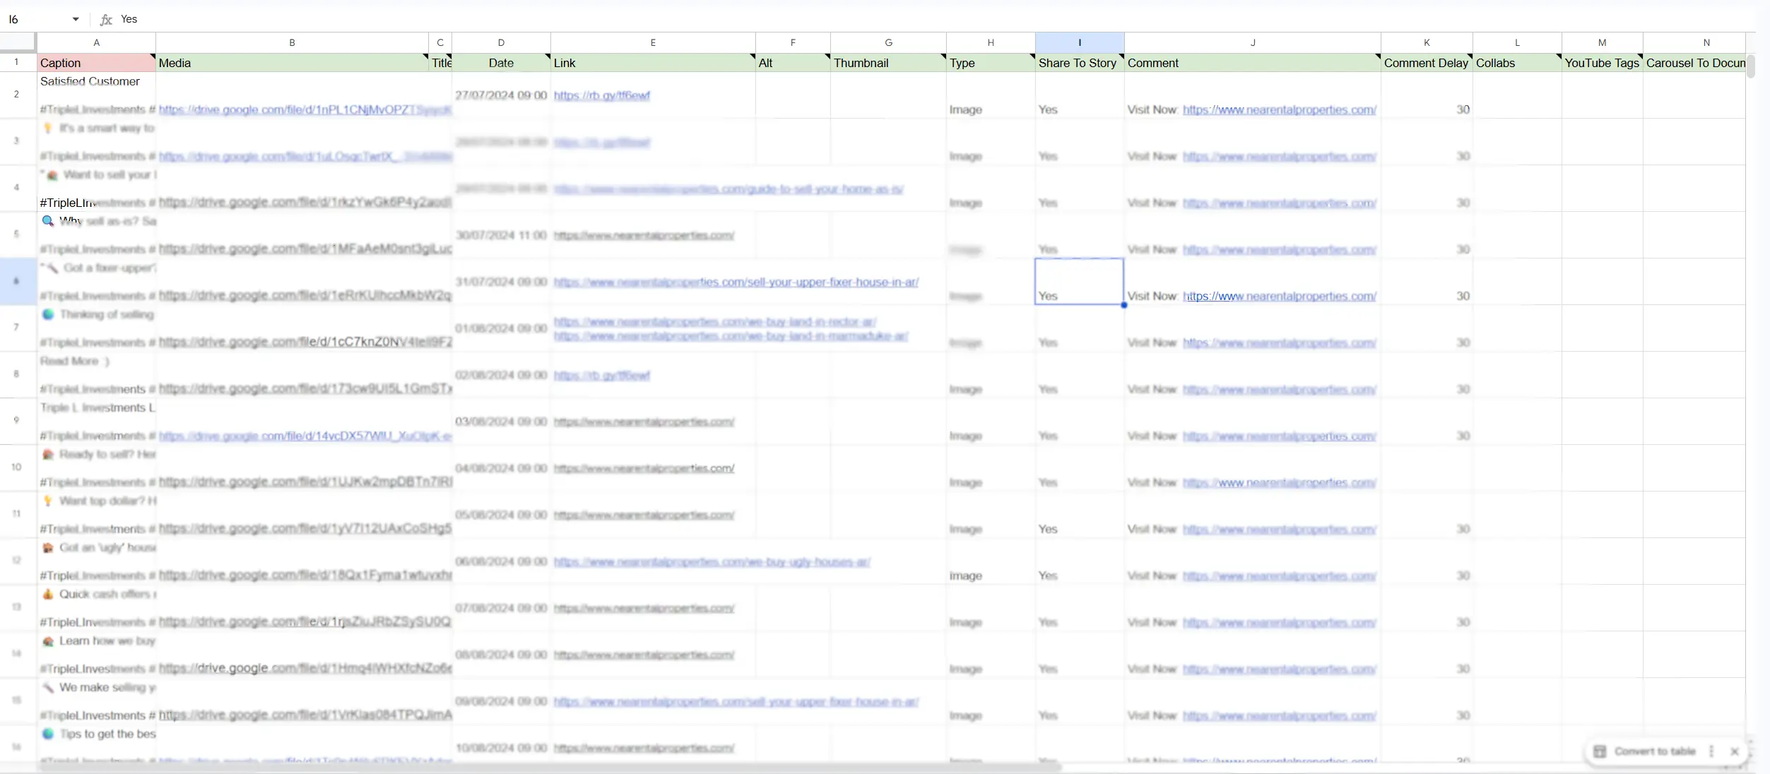Viewport: 1770px width, 774px height.
Task: Click the YouTube Tags header cell
Action: [1602, 63]
